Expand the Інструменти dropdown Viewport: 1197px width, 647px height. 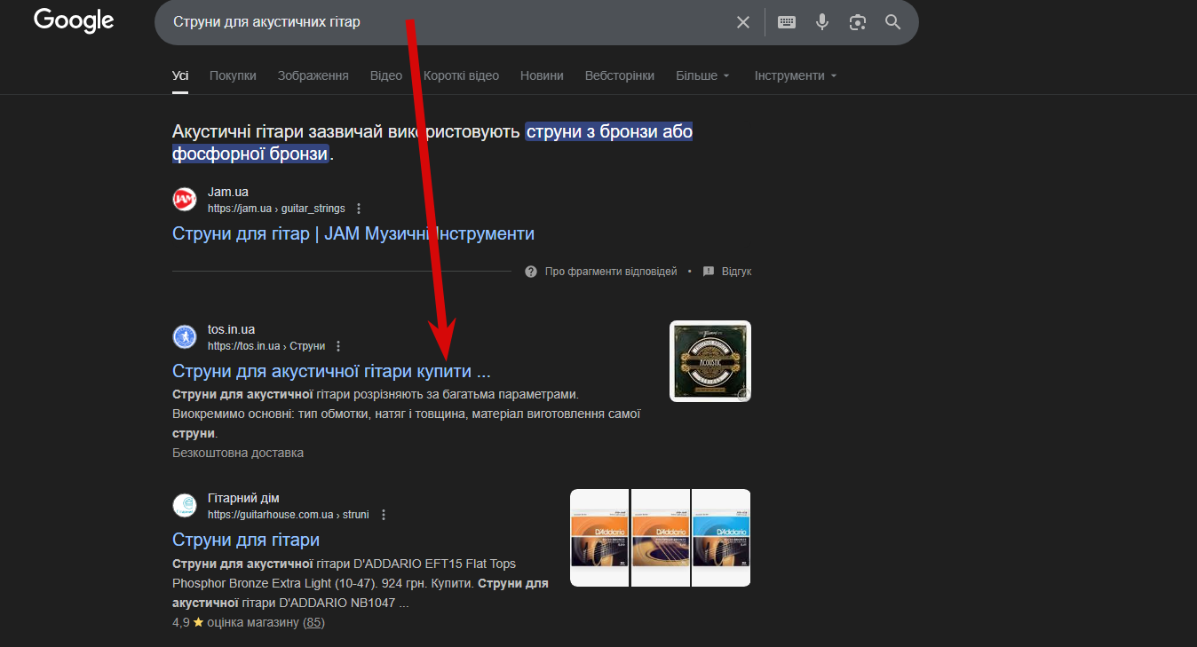click(796, 75)
